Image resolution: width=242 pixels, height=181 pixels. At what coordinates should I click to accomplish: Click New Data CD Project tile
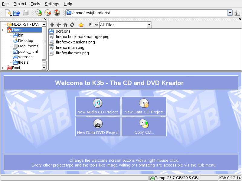tap(144, 106)
